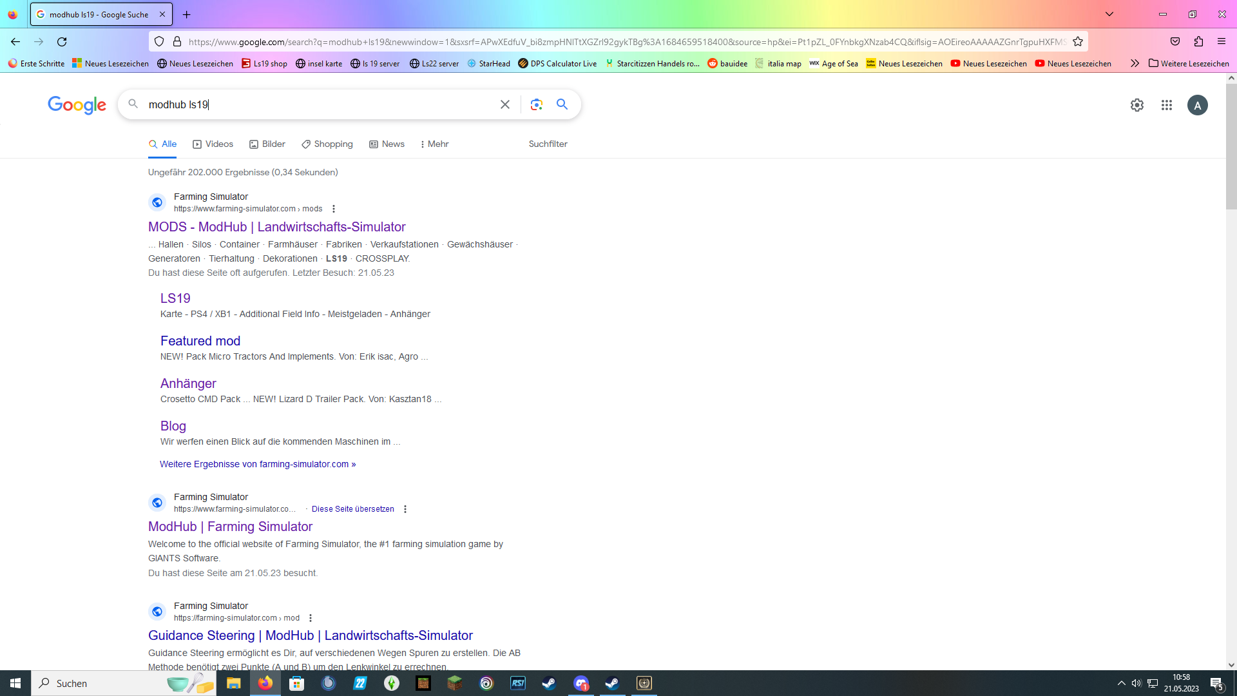Open the tab list dropdown arrow
This screenshot has width=1237, height=696.
pos(1109,14)
